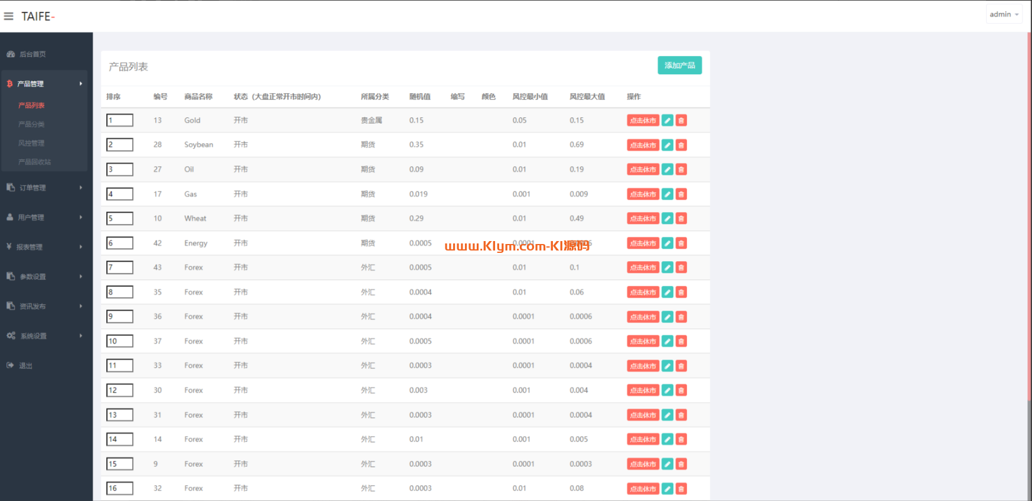1032x501 pixels.
Task: Toggle 点击休市 for the Soybean product
Action: tap(643, 145)
